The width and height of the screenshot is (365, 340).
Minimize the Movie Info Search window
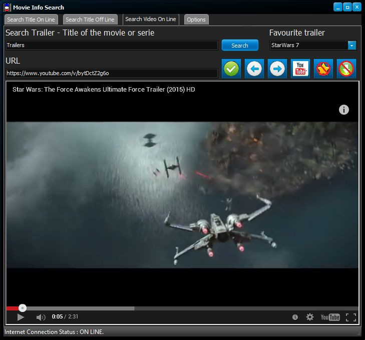[x=338, y=7]
